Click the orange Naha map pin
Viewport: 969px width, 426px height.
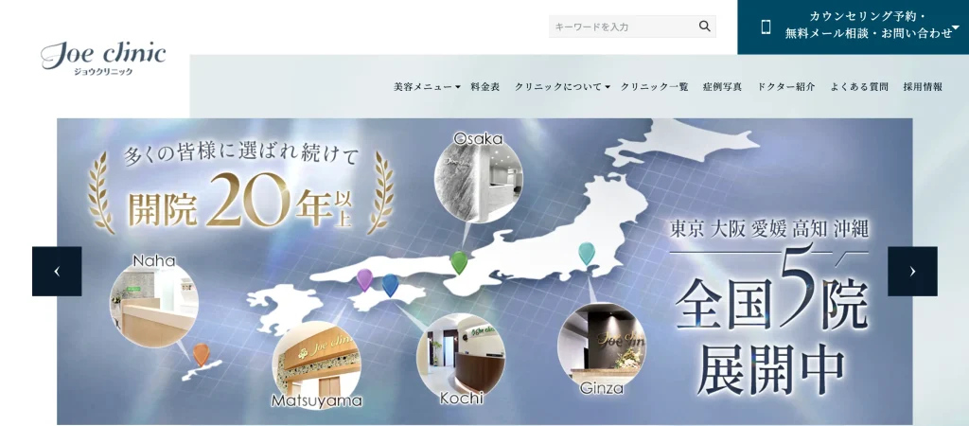(x=201, y=354)
